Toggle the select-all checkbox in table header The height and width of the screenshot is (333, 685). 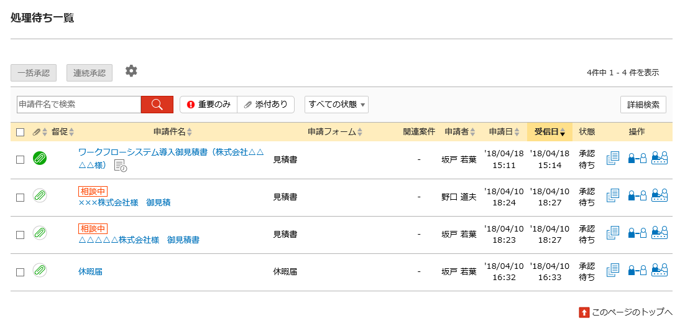20,132
